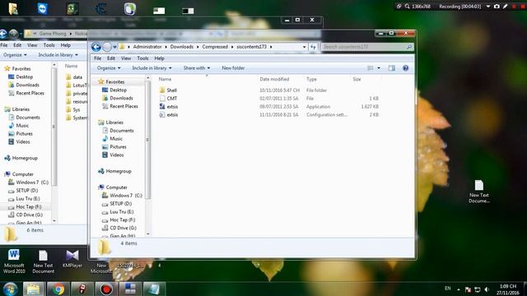527x296 pixels.
Task: Click the New folder button
Action: click(x=233, y=68)
